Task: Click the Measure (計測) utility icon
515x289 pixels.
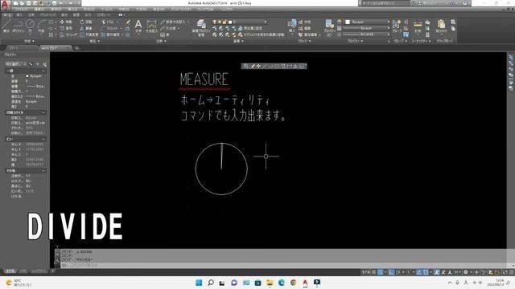Action: [x=418, y=26]
